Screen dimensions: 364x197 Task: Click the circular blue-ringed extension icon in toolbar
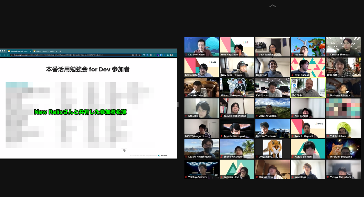coord(161,55)
